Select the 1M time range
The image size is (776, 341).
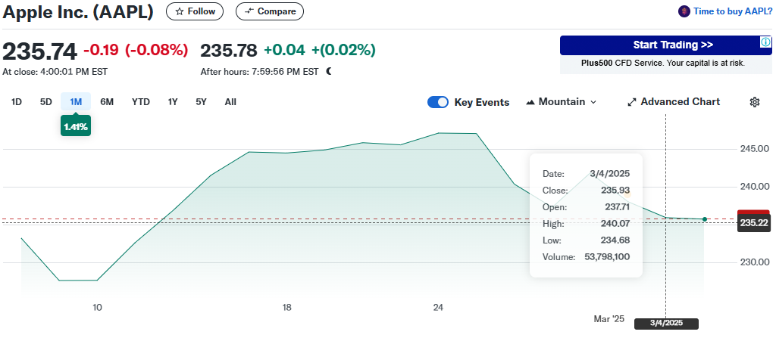76,102
